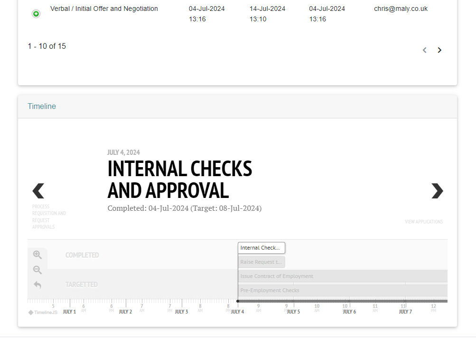Return timeline to the beginning

(x=37, y=285)
